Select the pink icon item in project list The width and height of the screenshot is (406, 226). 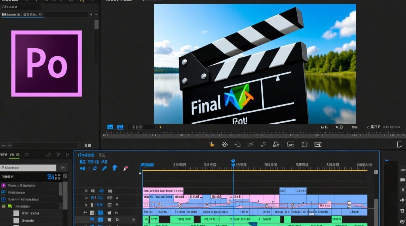click(4, 186)
